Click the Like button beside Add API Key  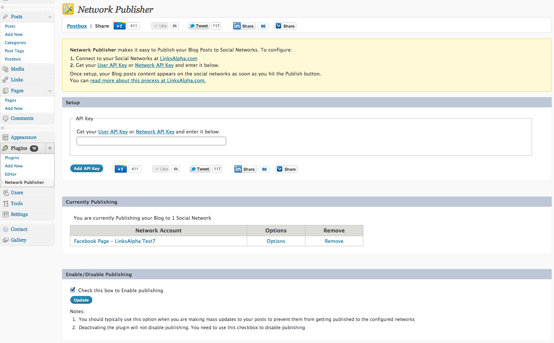[161, 169]
